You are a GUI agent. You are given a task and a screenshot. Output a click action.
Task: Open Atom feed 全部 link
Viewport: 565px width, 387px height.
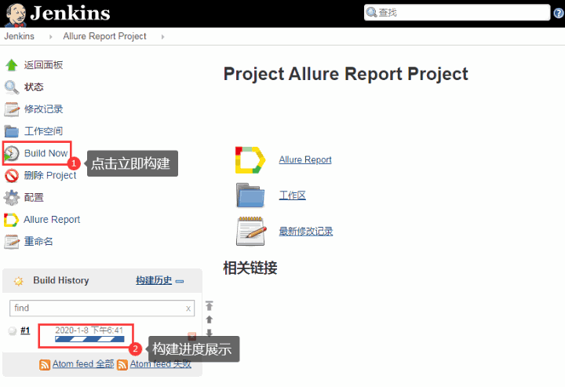[x=83, y=364]
